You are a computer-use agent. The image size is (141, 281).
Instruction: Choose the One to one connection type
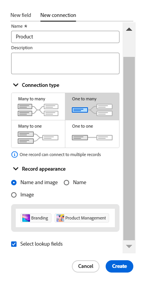click(x=92, y=134)
